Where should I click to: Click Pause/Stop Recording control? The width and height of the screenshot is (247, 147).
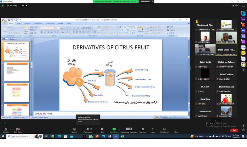click(129, 130)
